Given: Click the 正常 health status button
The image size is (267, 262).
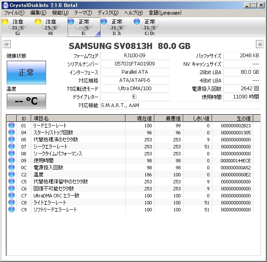Looking at the screenshot, I should (x=26, y=73).
